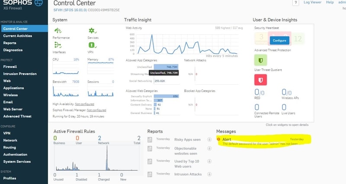The width and height of the screenshot is (346, 184).
Task: Open the Alert default password message
Action: [x=264, y=142]
